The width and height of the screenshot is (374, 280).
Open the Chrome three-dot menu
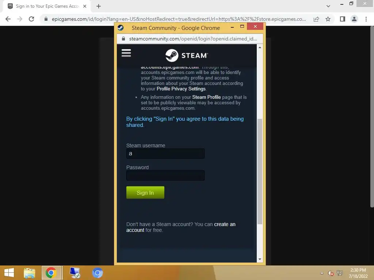(x=366, y=19)
